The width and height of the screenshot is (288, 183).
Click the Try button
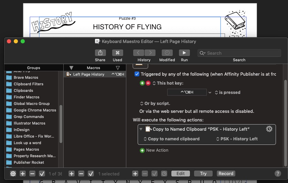tap(203, 174)
